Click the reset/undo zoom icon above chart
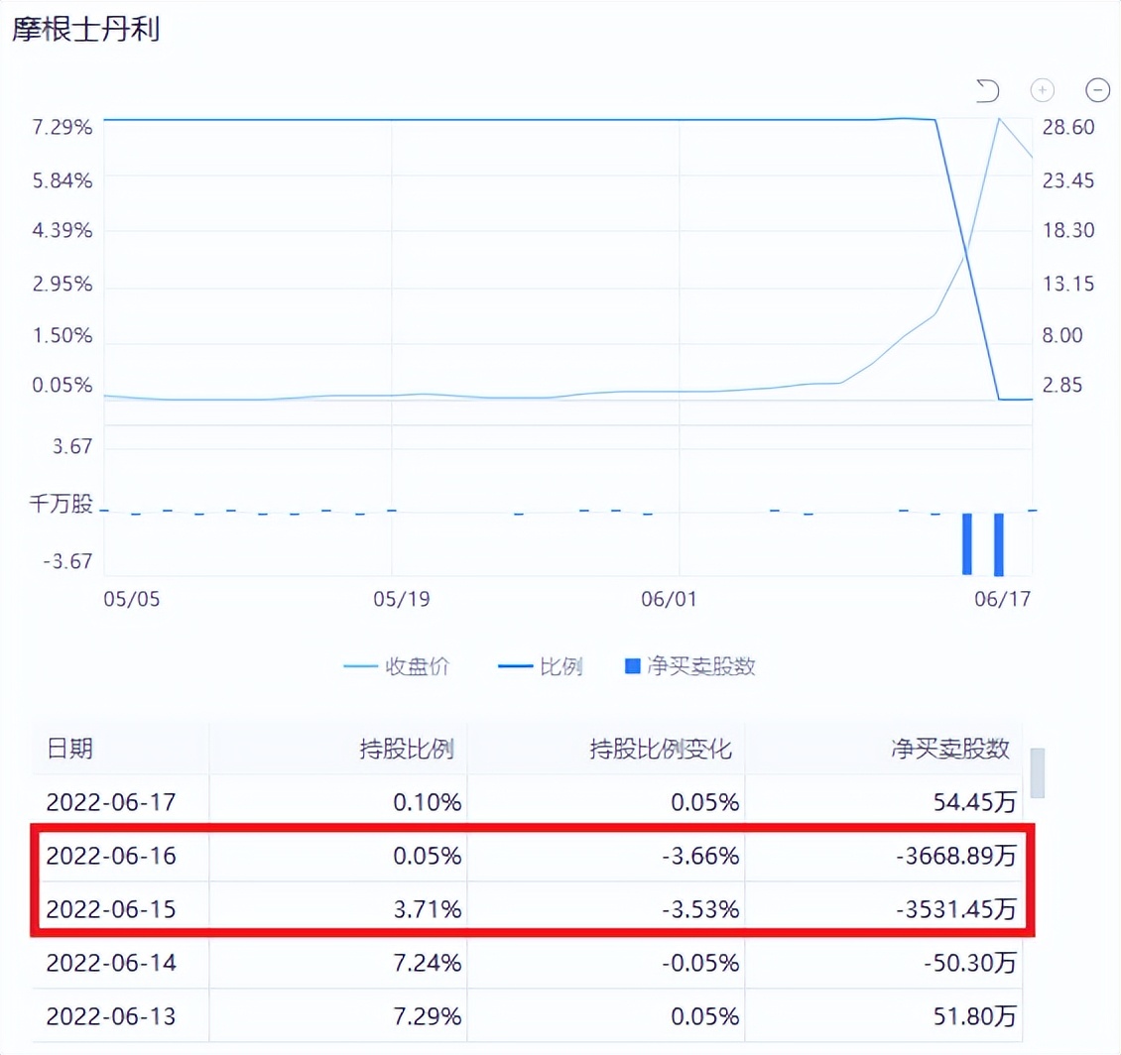This screenshot has height=1055, width=1121. click(x=987, y=91)
